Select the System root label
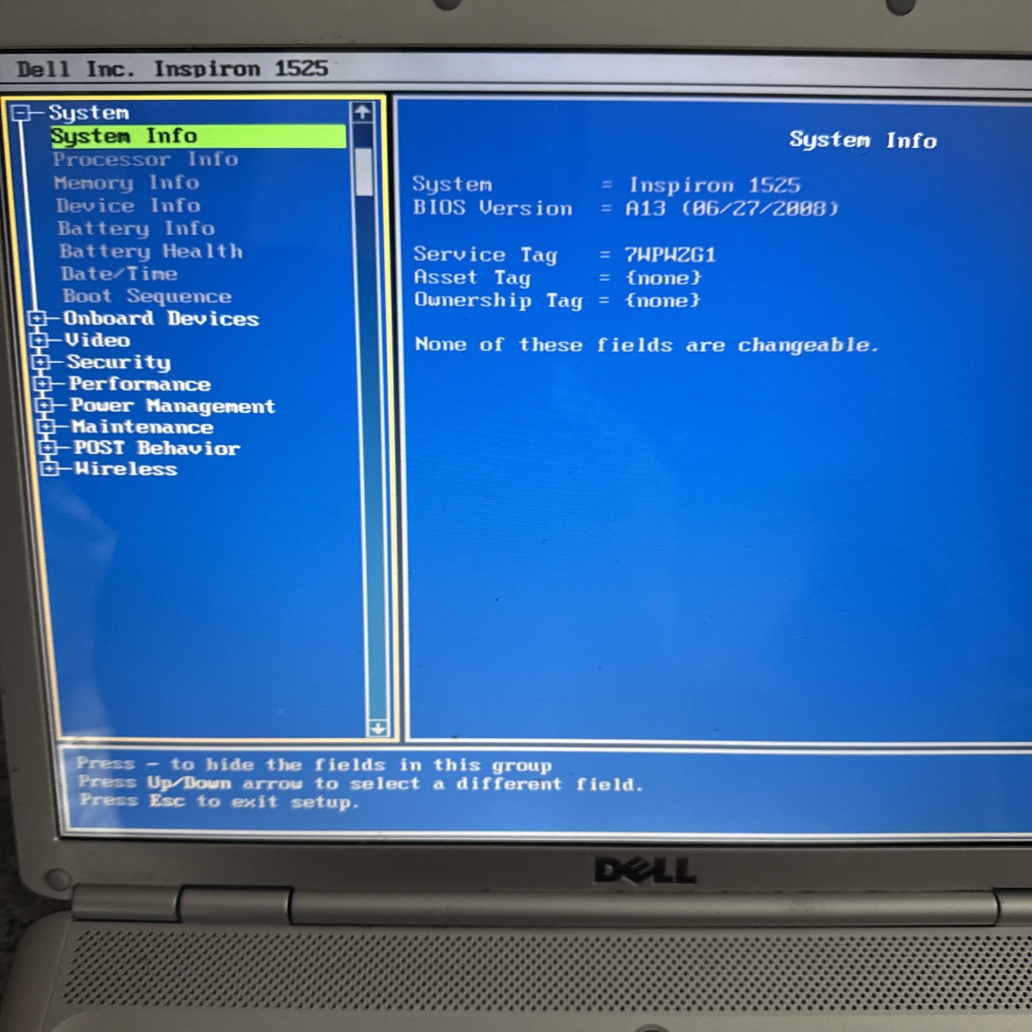This screenshot has height=1032, width=1032. click(x=89, y=113)
